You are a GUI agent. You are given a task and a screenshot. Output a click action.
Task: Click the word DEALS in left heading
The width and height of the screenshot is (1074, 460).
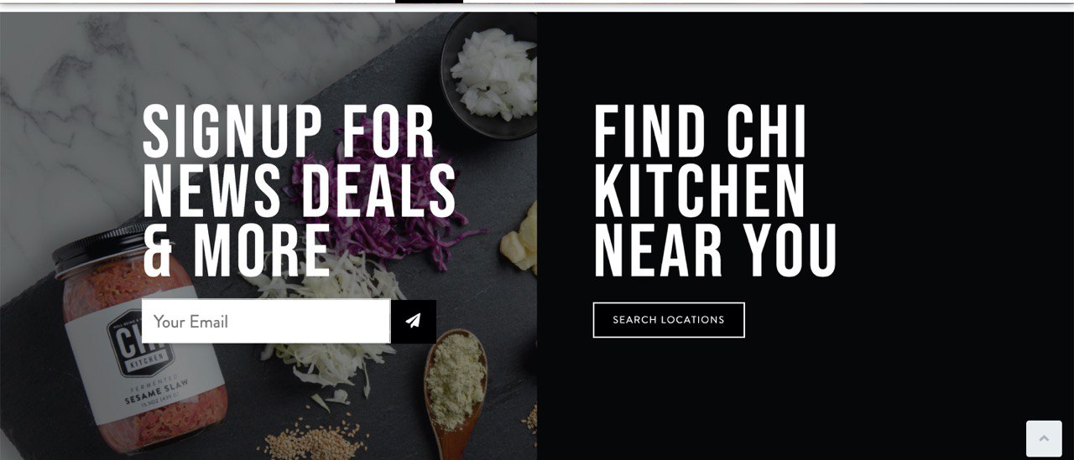(x=379, y=192)
